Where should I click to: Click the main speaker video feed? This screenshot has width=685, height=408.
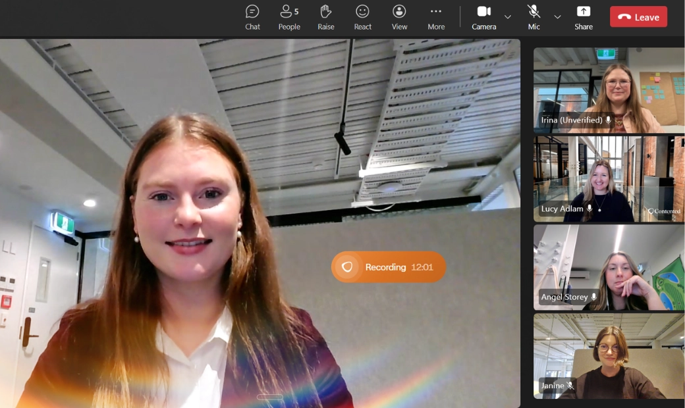pyautogui.click(x=260, y=224)
